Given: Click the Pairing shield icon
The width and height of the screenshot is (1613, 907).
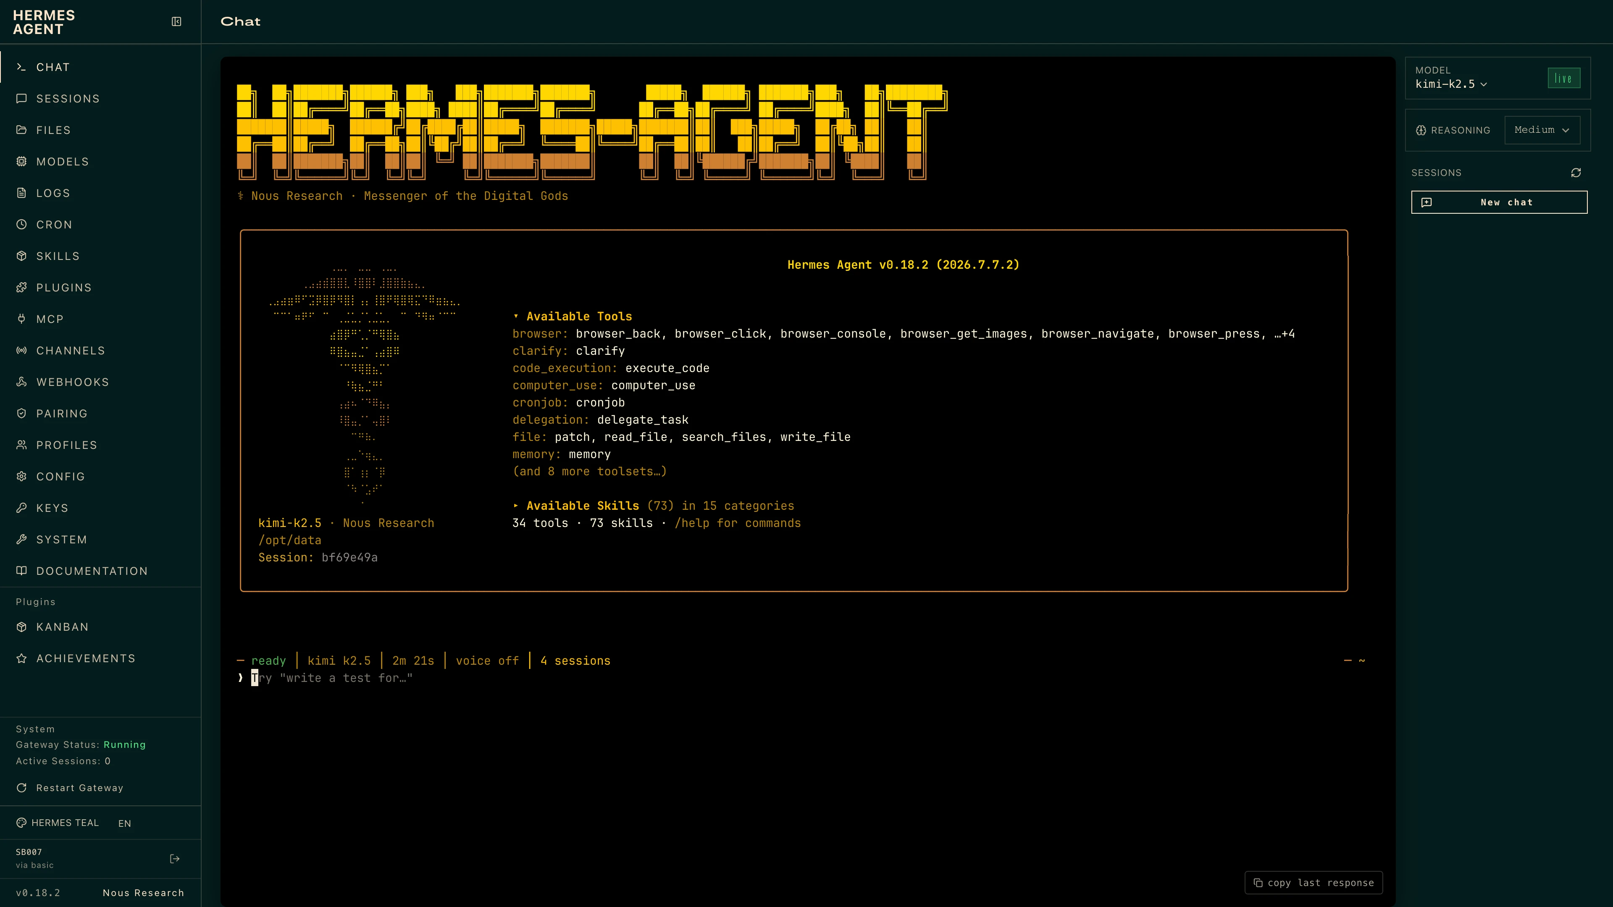Looking at the screenshot, I should [21, 413].
